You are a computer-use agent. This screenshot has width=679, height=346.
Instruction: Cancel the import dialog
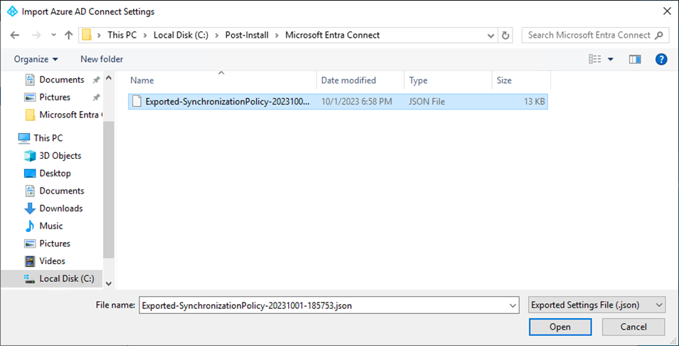click(633, 327)
